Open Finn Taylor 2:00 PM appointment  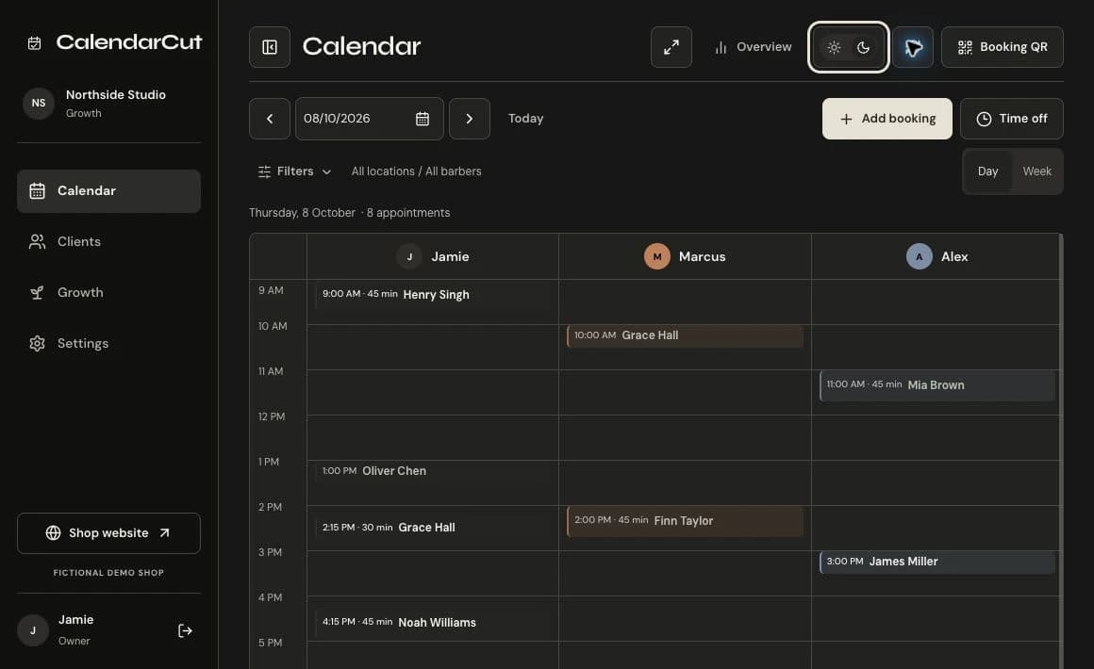[685, 521]
